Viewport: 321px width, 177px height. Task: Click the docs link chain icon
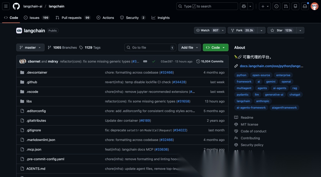point(236,66)
